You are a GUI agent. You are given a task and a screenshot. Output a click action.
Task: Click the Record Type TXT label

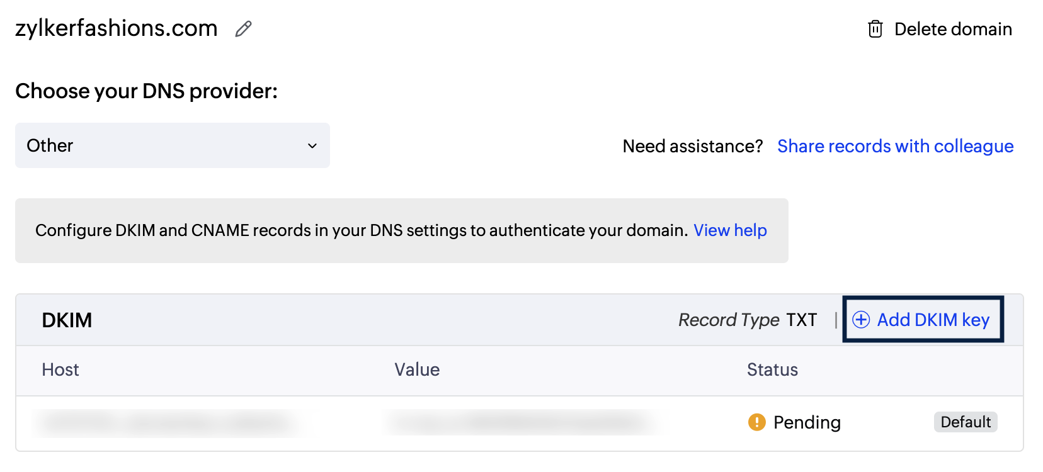point(748,320)
